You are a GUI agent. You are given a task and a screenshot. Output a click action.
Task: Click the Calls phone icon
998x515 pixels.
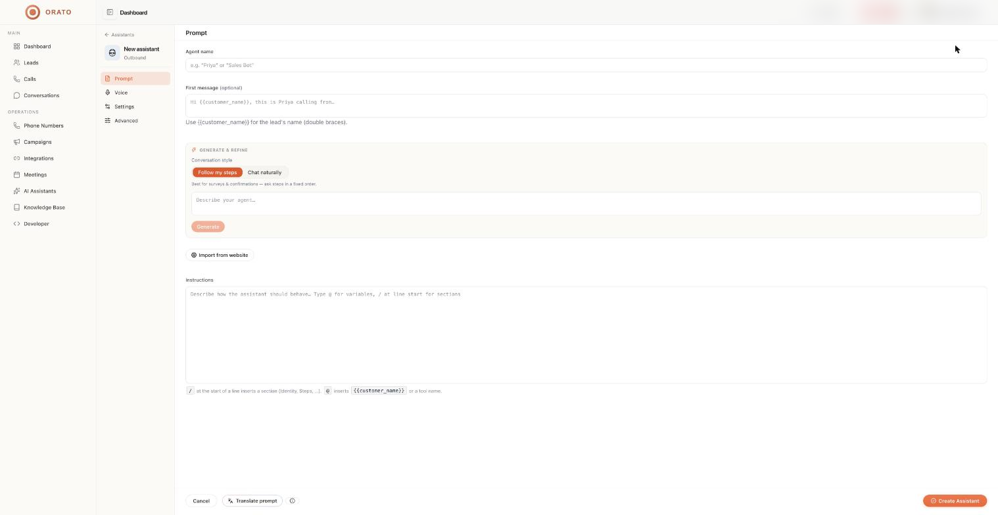pyautogui.click(x=16, y=79)
